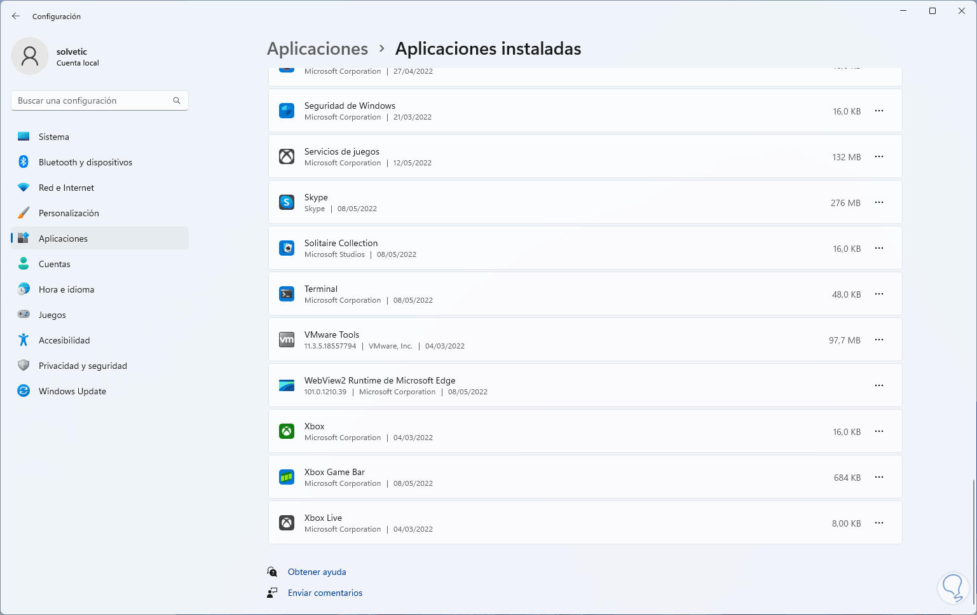Open the Enviar comentarios link
Screen dimensions: 977x615
(325, 593)
